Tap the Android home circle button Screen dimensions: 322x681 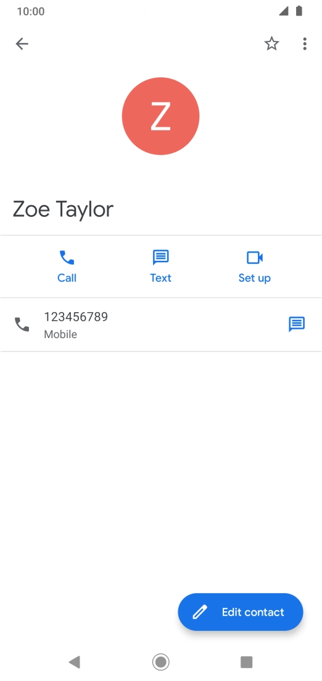tap(161, 662)
